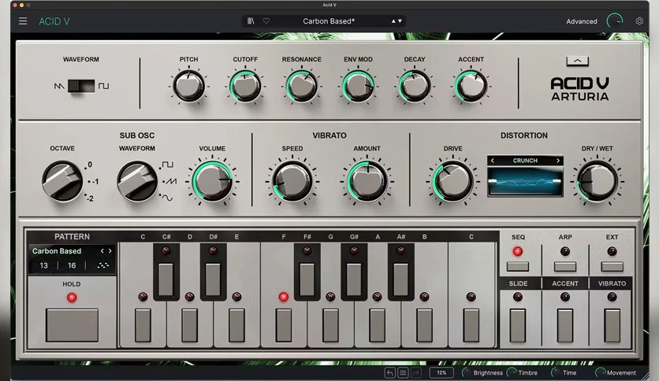Image resolution: width=659 pixels, height=381 pixels.
Task: Click the Sub Osc OCTAVE selector knob
Action: (62, 181)
